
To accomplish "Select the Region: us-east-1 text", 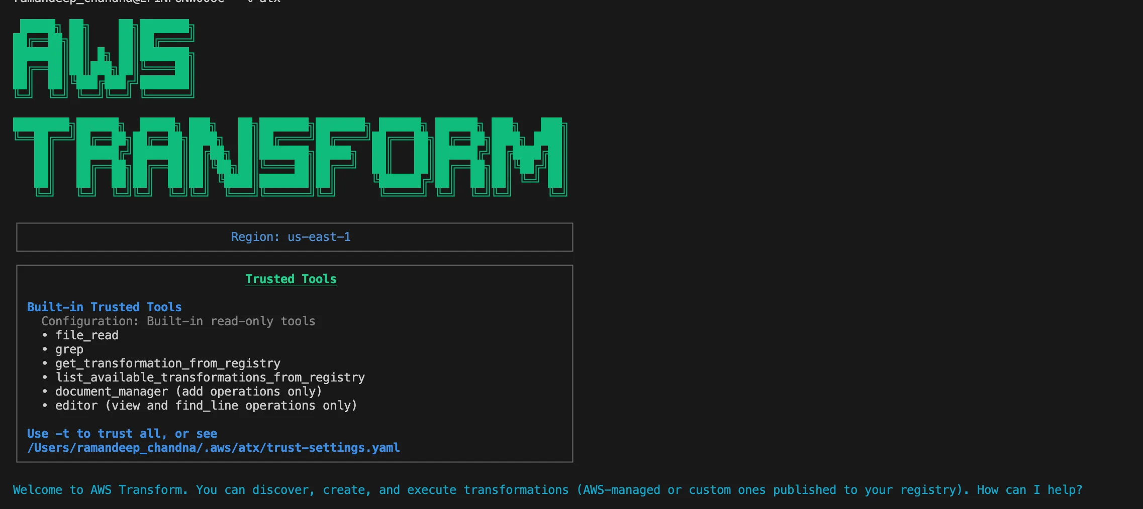I will tap(291, 237).
